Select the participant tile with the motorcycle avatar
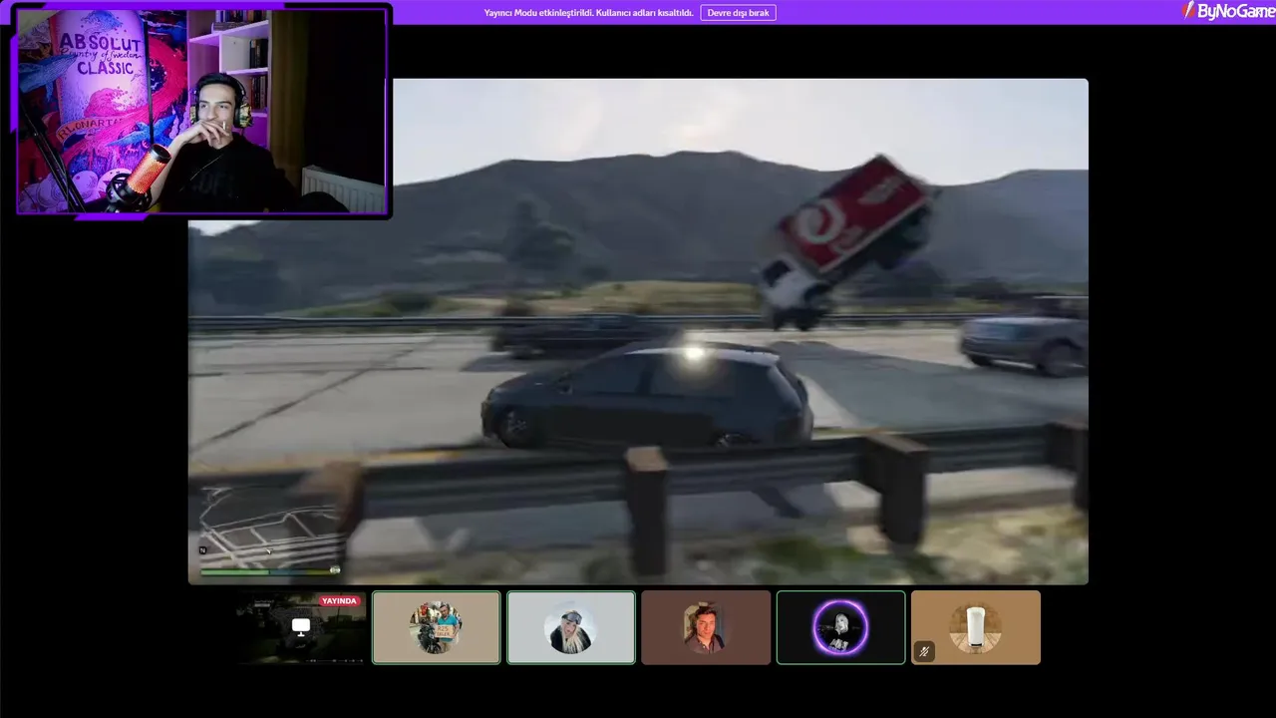The image size is (1276, 718). (437, 627)
